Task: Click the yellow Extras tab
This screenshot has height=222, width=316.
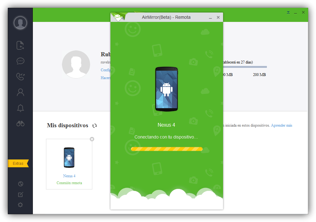Action: (x=18, y=164)
